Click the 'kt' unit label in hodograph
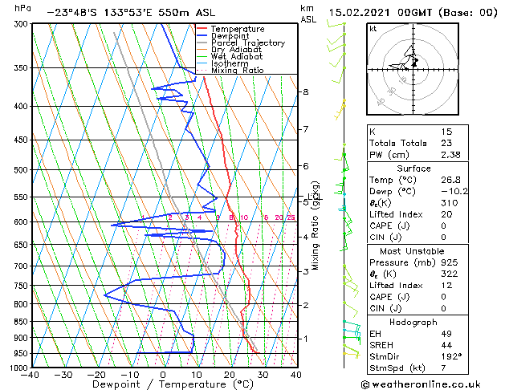 tap(373, 29)
